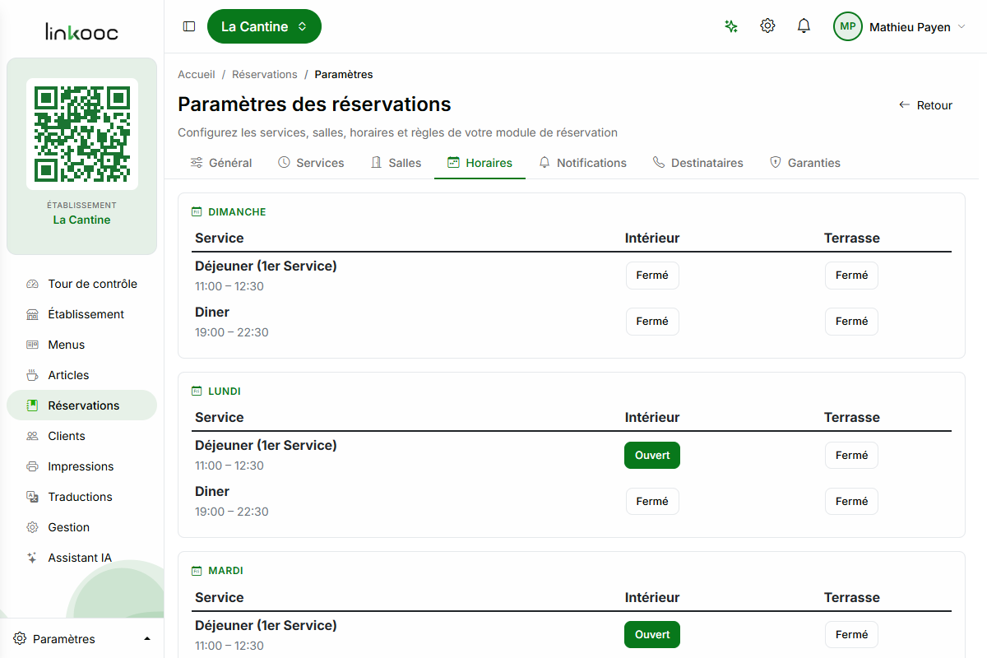Click the Clients people icon
Screen dimensions: 987x658
click(33, 436)
